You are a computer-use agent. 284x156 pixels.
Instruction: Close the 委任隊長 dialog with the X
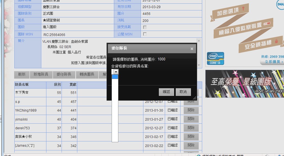click(192, 49)
